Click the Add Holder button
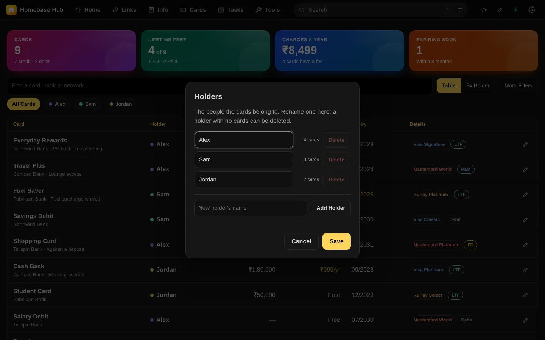 (331, 208)
